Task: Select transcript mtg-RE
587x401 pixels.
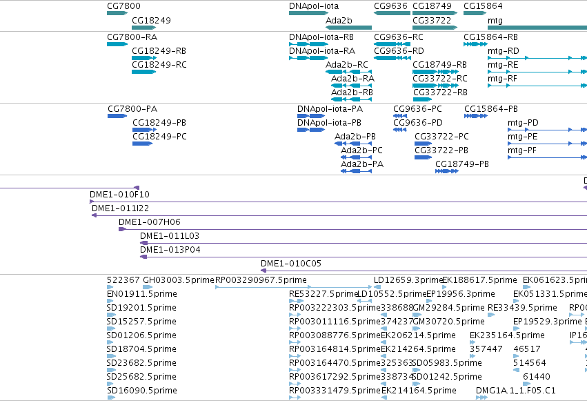Action: point(503,65)
